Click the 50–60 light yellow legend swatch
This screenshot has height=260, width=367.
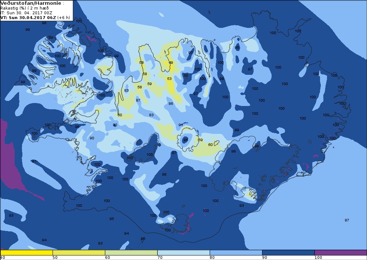click(x=79, y=253)
